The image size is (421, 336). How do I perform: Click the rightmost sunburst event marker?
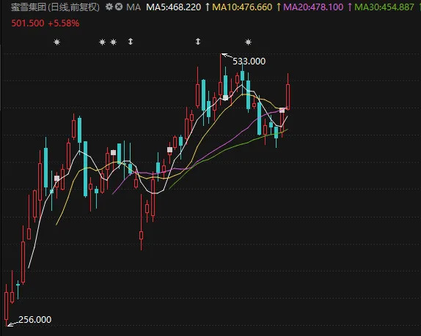pyautogui.click(x=248, y=42)
